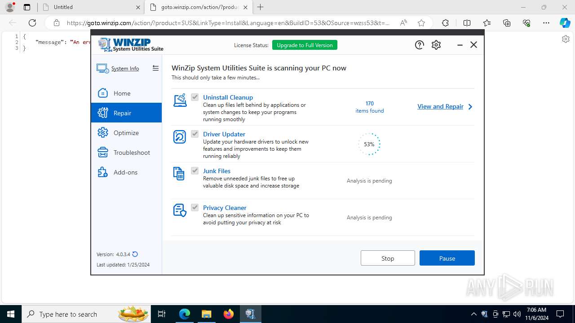Open Edge Browser essentials heart icon
This screenshot has width=575, height=323.
pyautogui.click(x=526, y=23)
